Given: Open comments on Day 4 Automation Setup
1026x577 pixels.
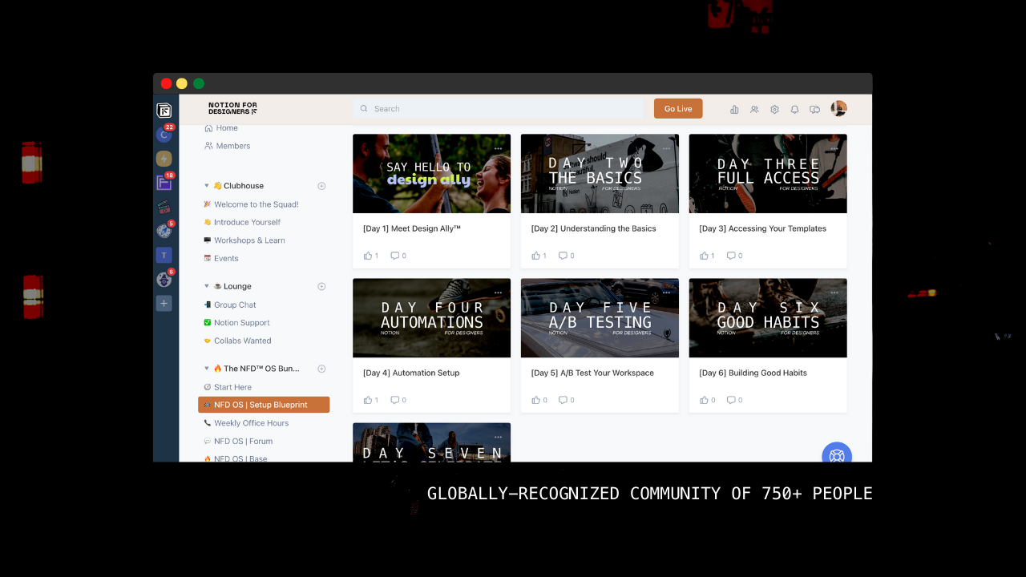Looking at the screenshot, I should (395, 400).
